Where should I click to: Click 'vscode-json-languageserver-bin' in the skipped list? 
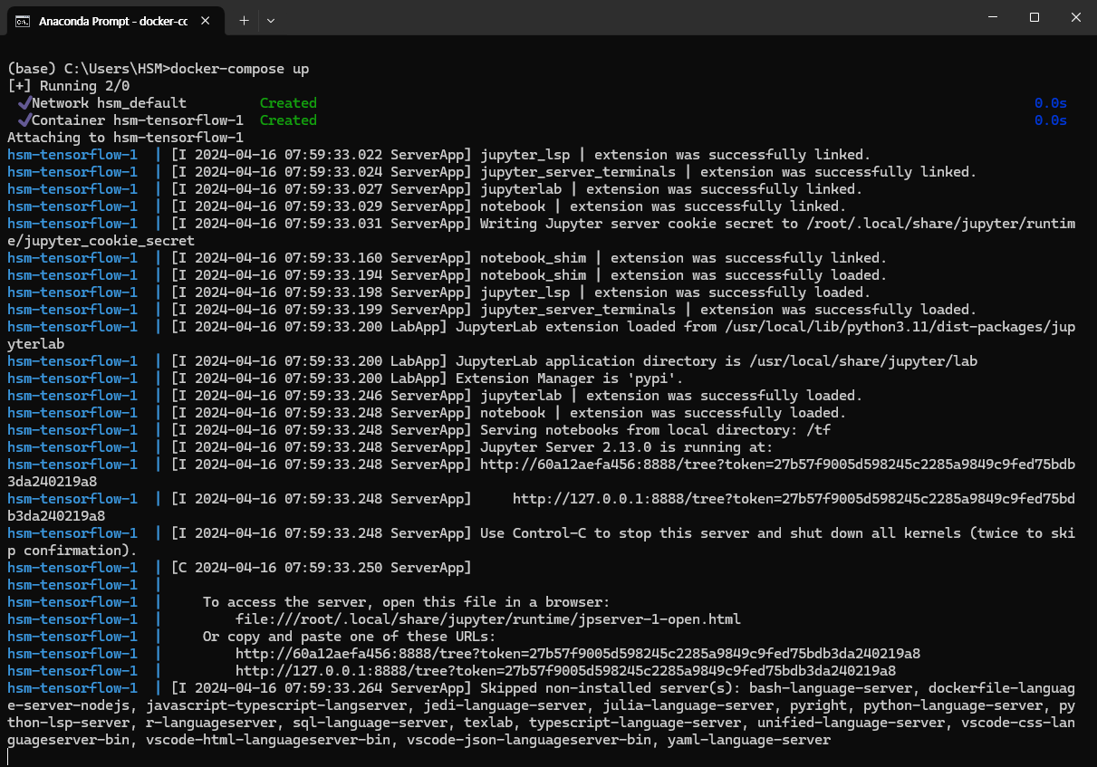point(529,740)
